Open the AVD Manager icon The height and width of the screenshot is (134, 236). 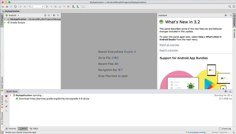(73, 6)
